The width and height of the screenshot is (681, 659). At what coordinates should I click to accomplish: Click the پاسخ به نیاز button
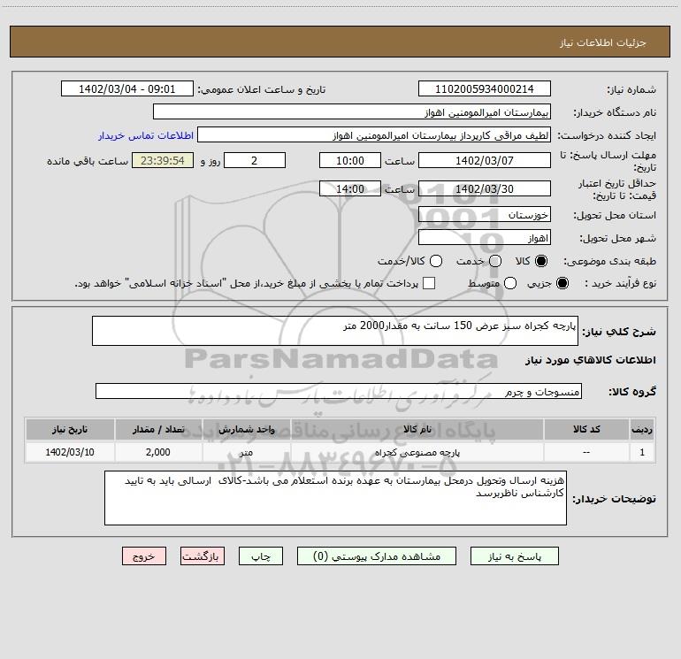click(x=515, y=556)
